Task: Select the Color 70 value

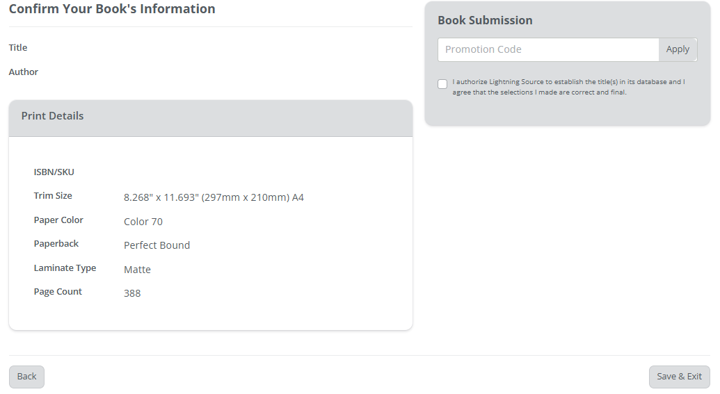Action: [x=143, y=222]
